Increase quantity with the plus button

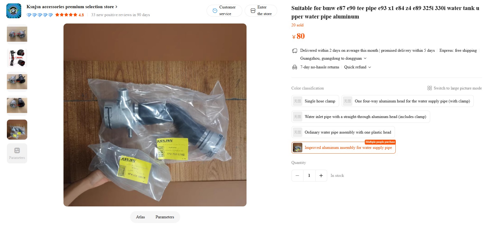click(x=321, y=176)
